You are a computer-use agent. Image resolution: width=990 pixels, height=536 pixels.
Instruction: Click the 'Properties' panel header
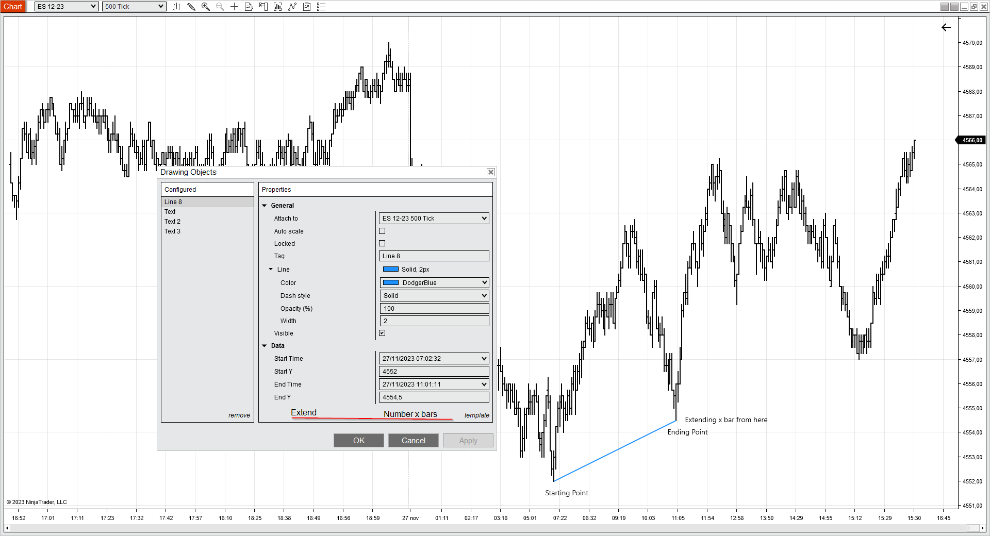click(375, 190)
